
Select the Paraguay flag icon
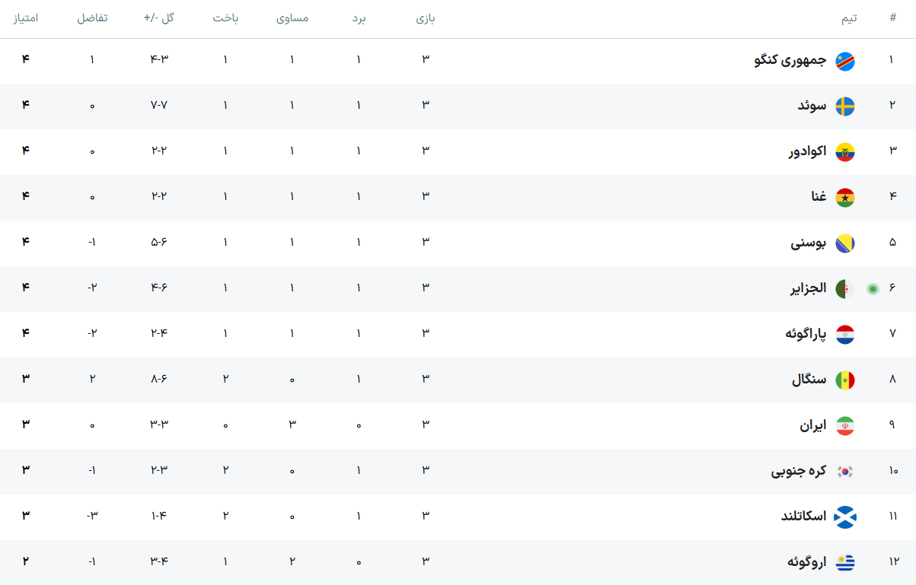point(845,335)
